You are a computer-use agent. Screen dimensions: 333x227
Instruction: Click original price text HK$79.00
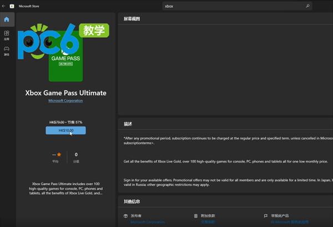coord(57,122)
